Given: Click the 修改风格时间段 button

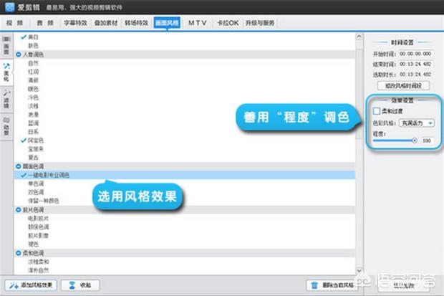Looking at the screenshot, I should click(x=405, y=85).
